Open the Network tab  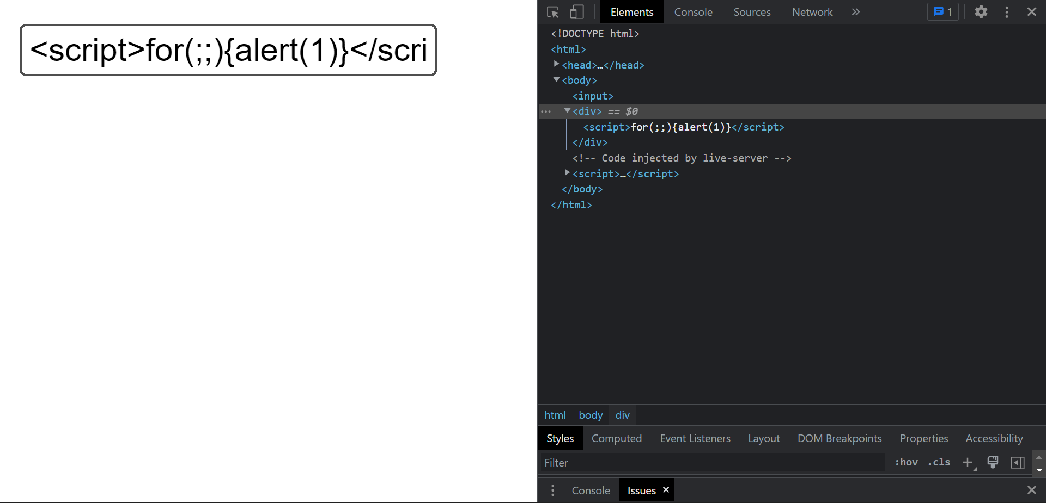[x=812, y=12]
